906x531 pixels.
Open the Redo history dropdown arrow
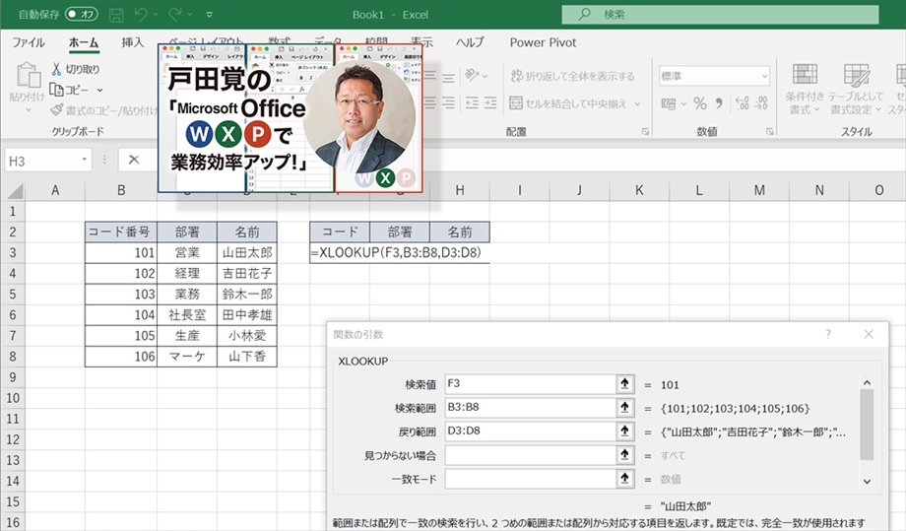point(189,15)
